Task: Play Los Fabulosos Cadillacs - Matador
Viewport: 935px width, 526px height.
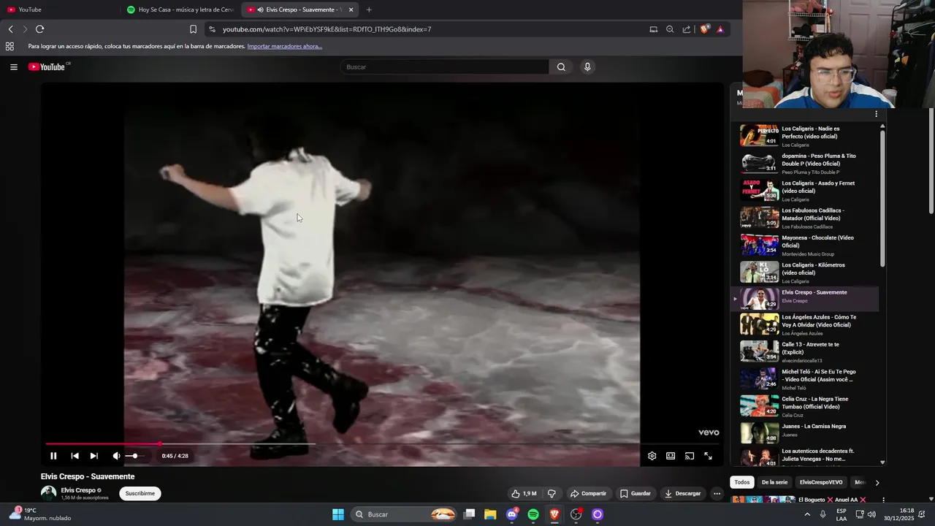Action: (x=806, y=218)
